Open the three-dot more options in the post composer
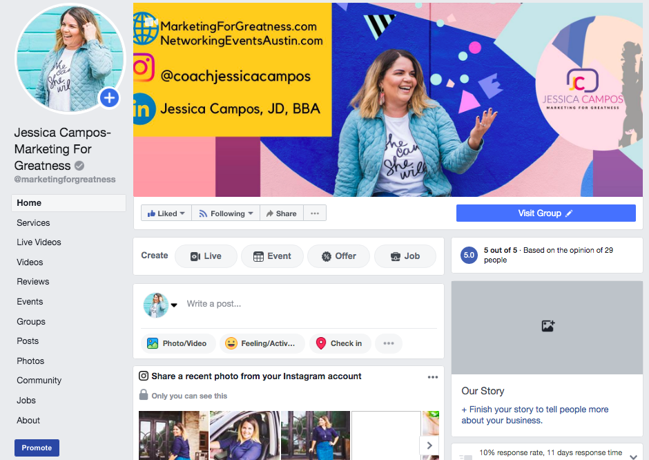Image resolution: width=649 pixels, height=460 pixels. [x=388, y=343]
